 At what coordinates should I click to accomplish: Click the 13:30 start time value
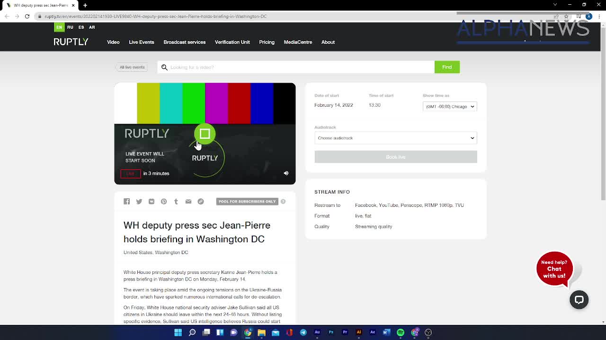point(374,105)
